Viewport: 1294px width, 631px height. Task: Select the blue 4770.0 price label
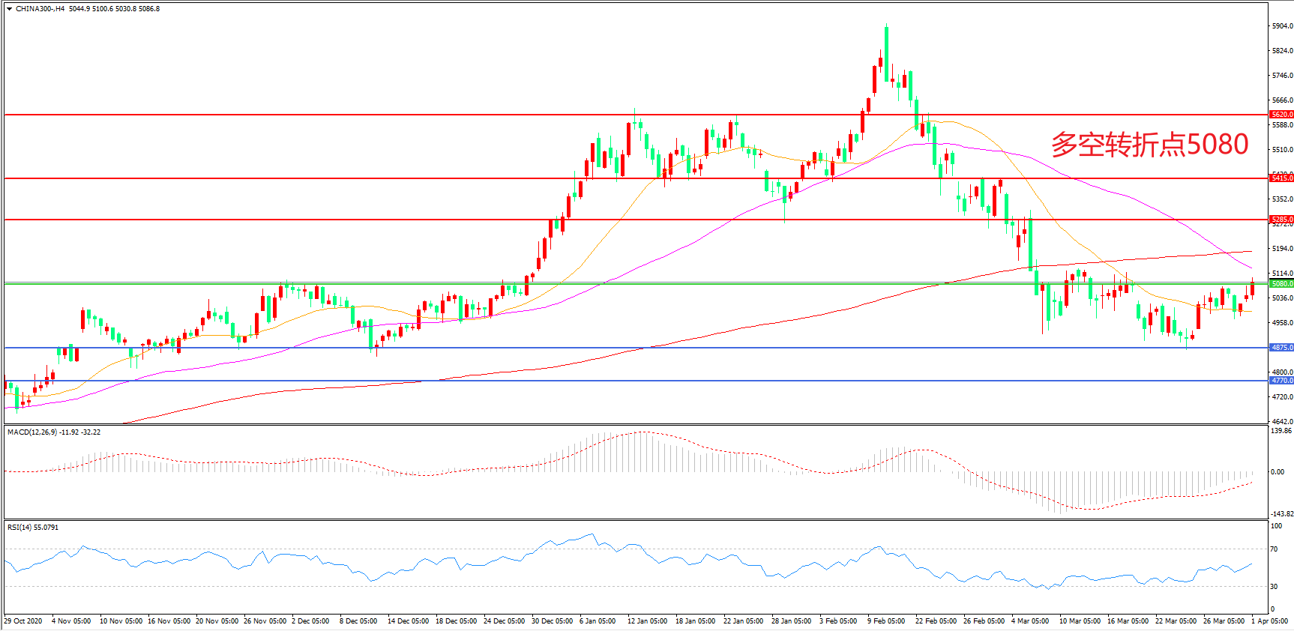coord(1281,381)
